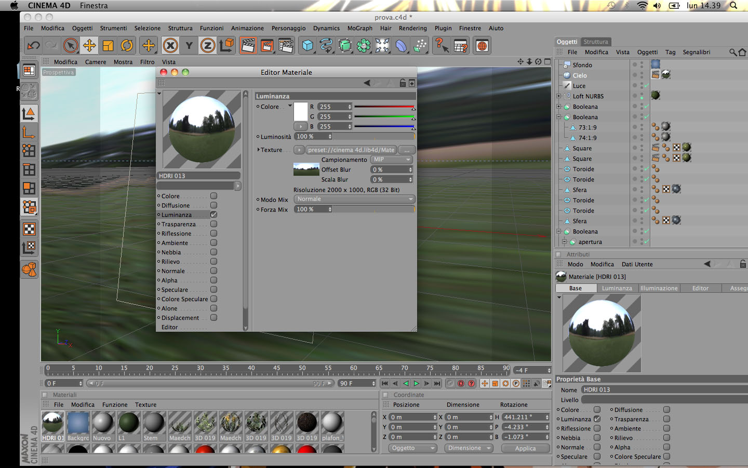Click the Applica button
This screenshot has width=748, height=468.
[x=525, y=448]
